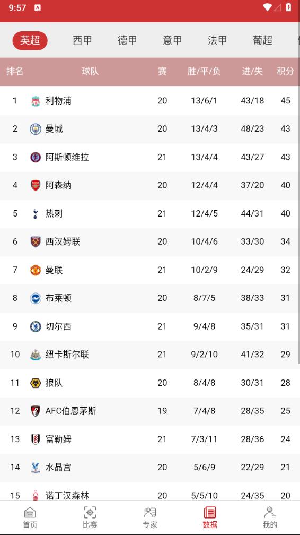Select the 数据 data tab
The height and width of the screenshot is (535, 300).
210,517
